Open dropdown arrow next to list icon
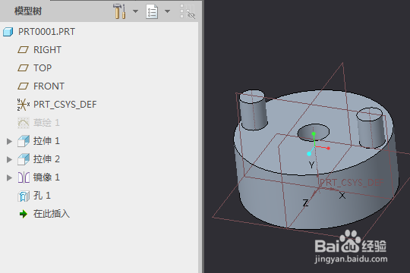410x273 pixels. click(167, 11)
